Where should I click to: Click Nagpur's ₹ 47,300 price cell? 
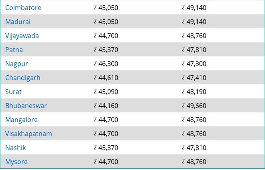(x=194, y=64)
